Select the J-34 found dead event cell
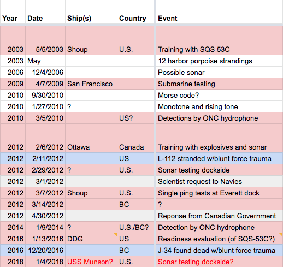The image size is (283, 267). click(x=220, y=250)
